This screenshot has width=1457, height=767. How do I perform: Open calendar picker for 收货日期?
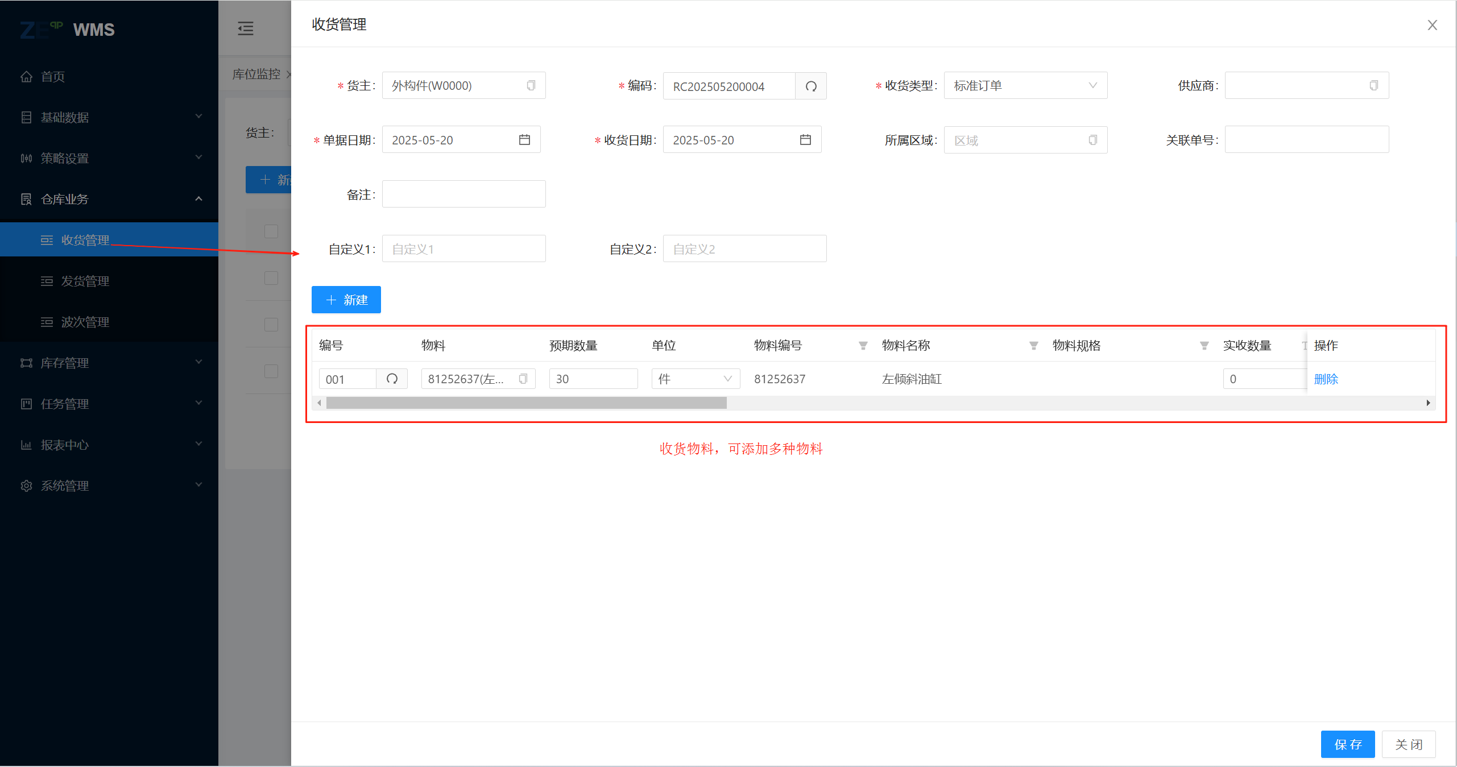tap(805, 140)
